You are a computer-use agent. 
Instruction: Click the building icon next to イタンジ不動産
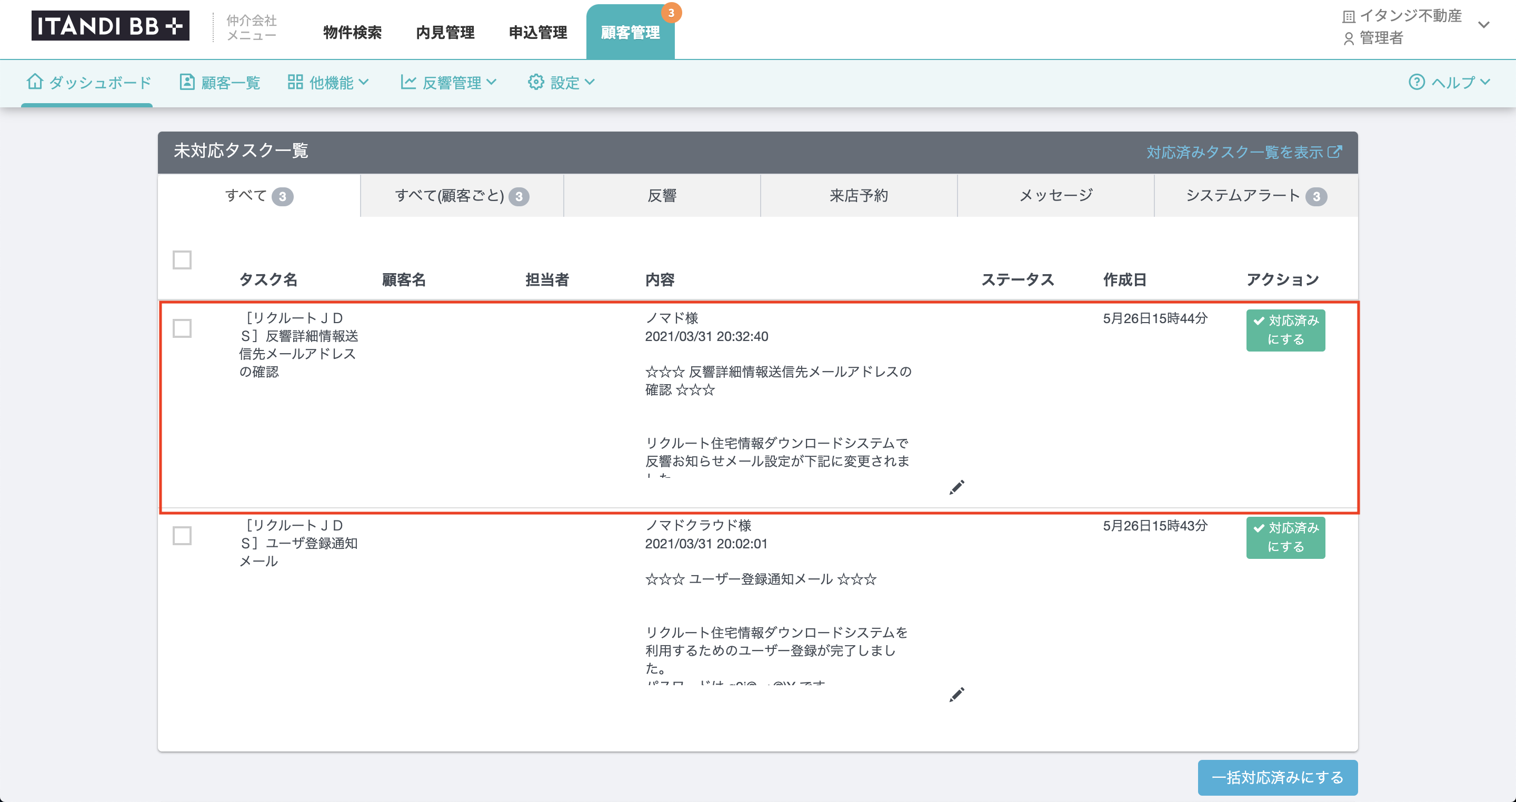coord(1348,17)
